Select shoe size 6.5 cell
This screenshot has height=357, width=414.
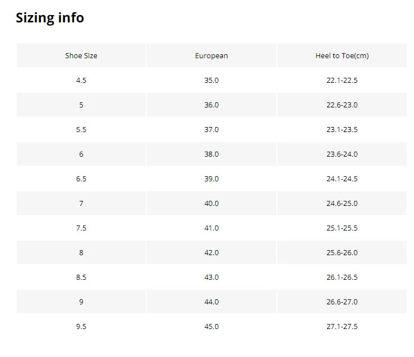coord(81,179)
